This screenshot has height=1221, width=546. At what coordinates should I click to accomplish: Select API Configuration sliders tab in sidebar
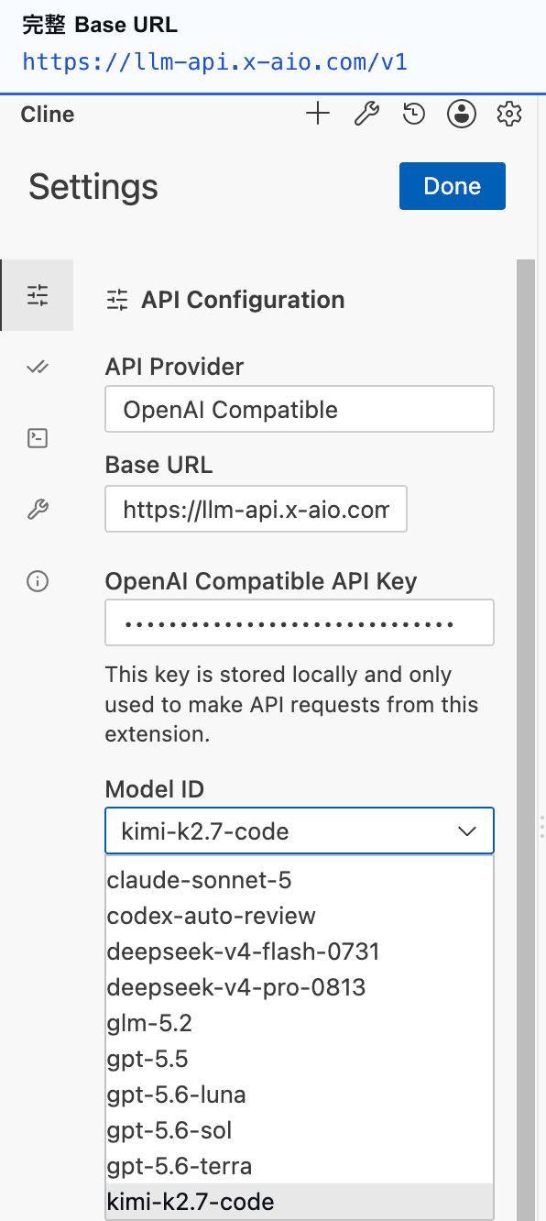tap(38, 295)
